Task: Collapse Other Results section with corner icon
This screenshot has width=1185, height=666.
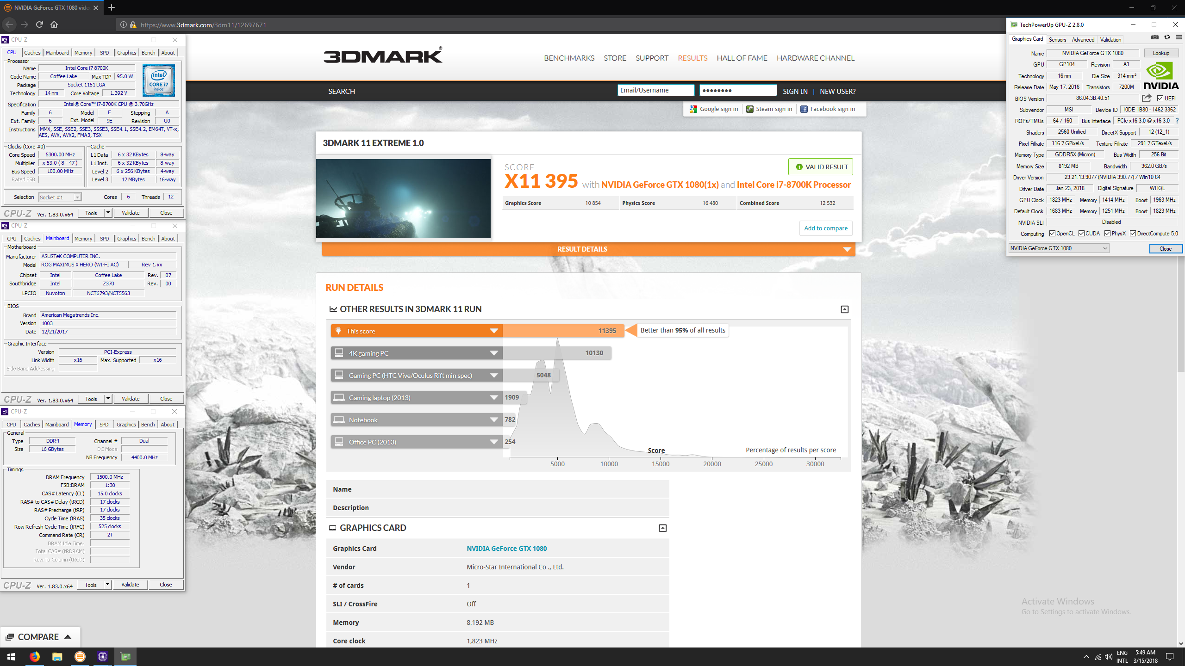Action: coord(845,309)
